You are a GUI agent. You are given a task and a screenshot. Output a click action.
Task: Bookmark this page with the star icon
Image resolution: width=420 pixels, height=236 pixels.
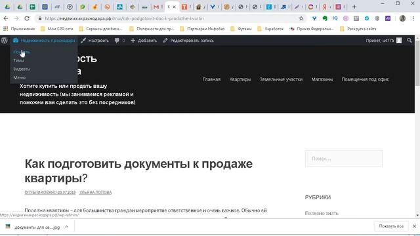tap(301, 18)
